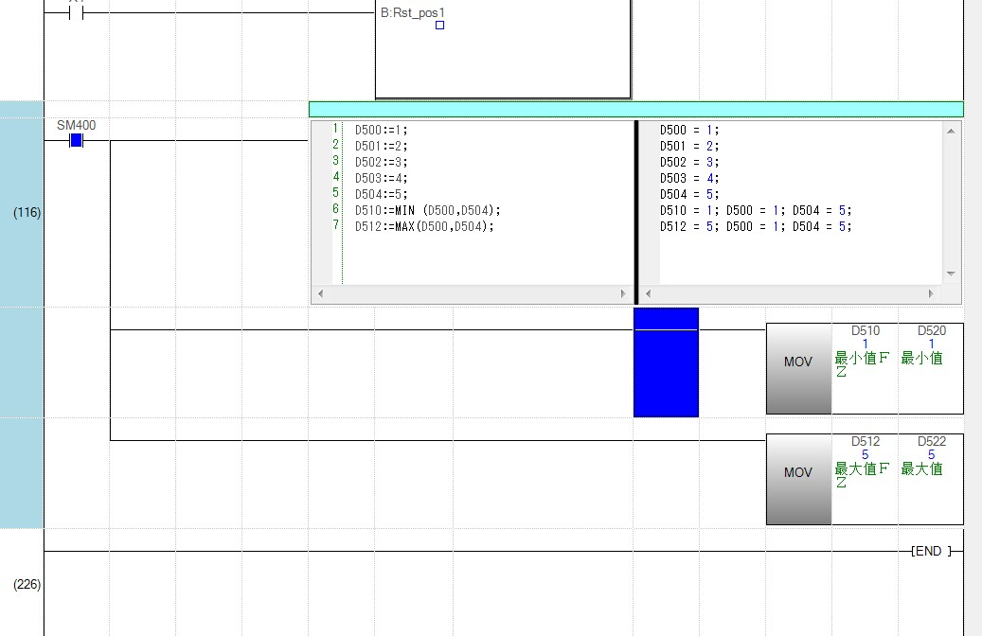Select the D512 operand of lower MOV

[865, 442]
